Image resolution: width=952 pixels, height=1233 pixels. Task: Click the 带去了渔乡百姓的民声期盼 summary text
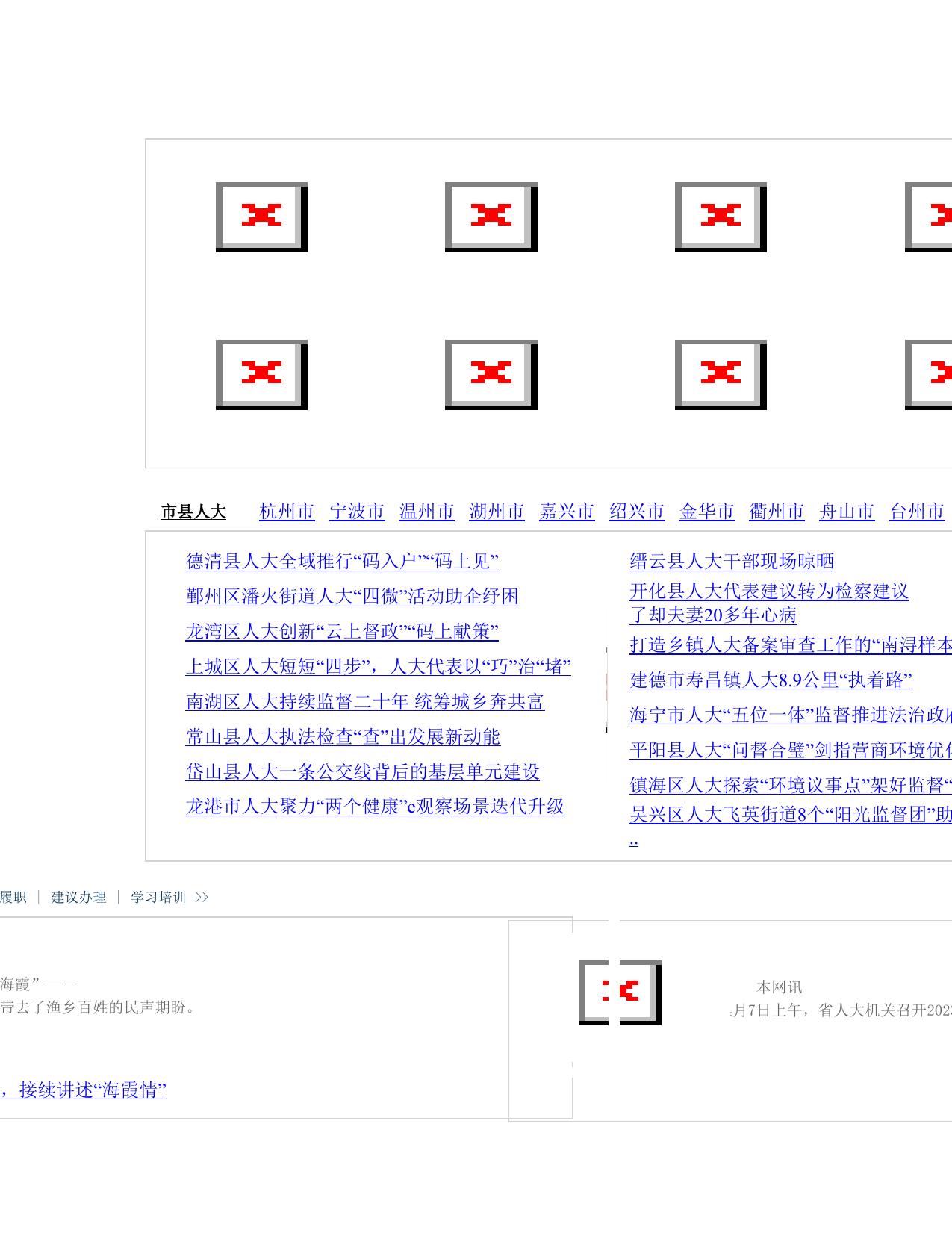point(99,1007)
